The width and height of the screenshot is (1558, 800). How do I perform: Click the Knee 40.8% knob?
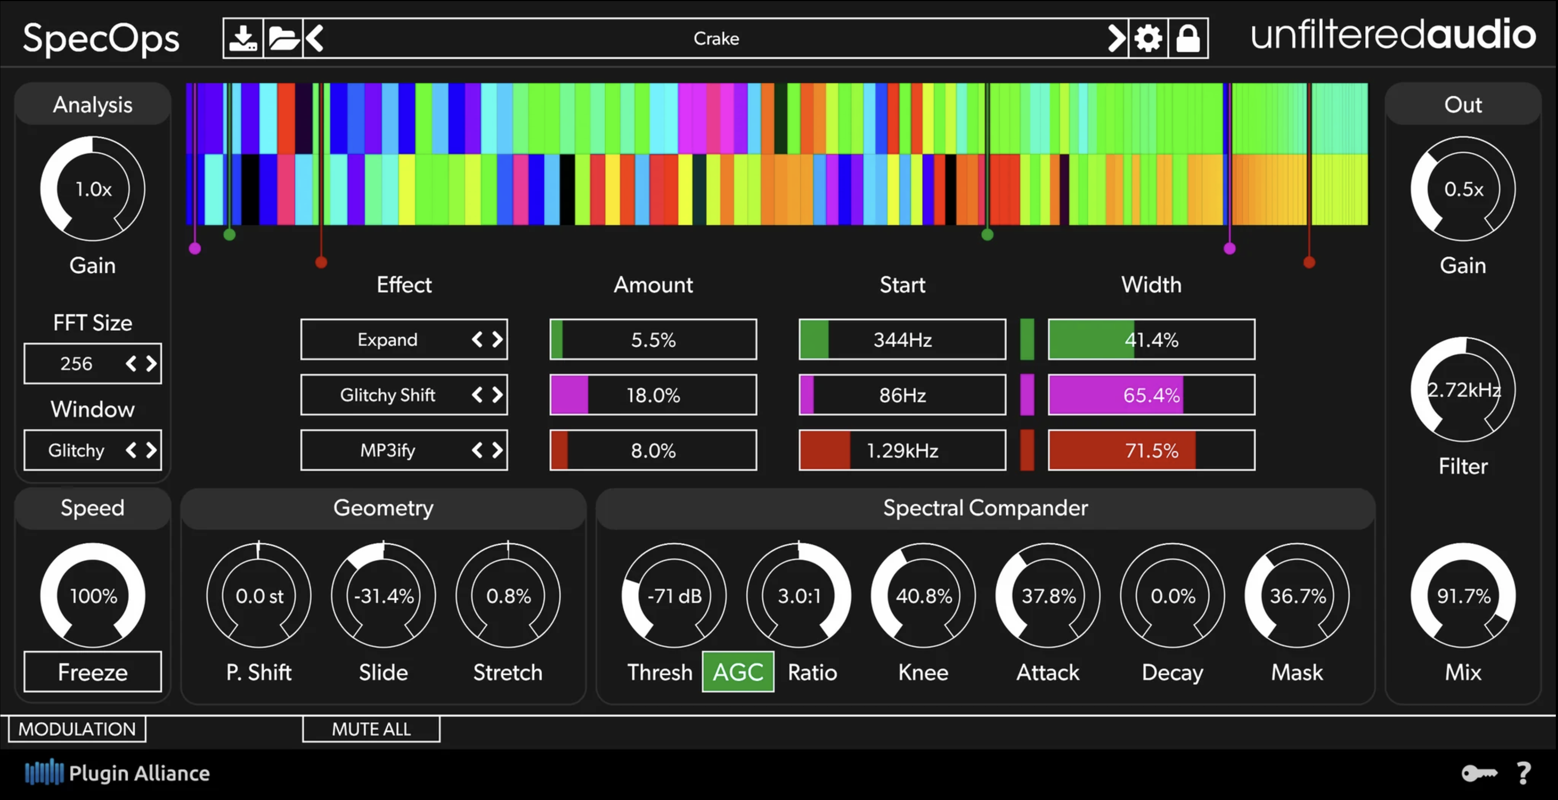[x=923, y=595]
